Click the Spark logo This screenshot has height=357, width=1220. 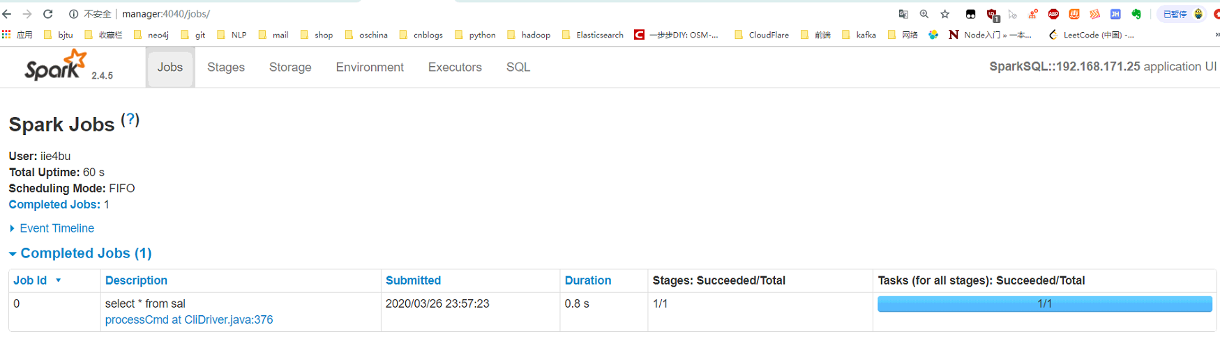pos(56,66)
